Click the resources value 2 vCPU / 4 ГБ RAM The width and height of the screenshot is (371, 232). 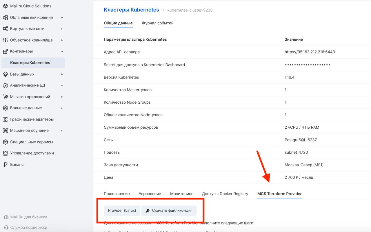[302, 127]
